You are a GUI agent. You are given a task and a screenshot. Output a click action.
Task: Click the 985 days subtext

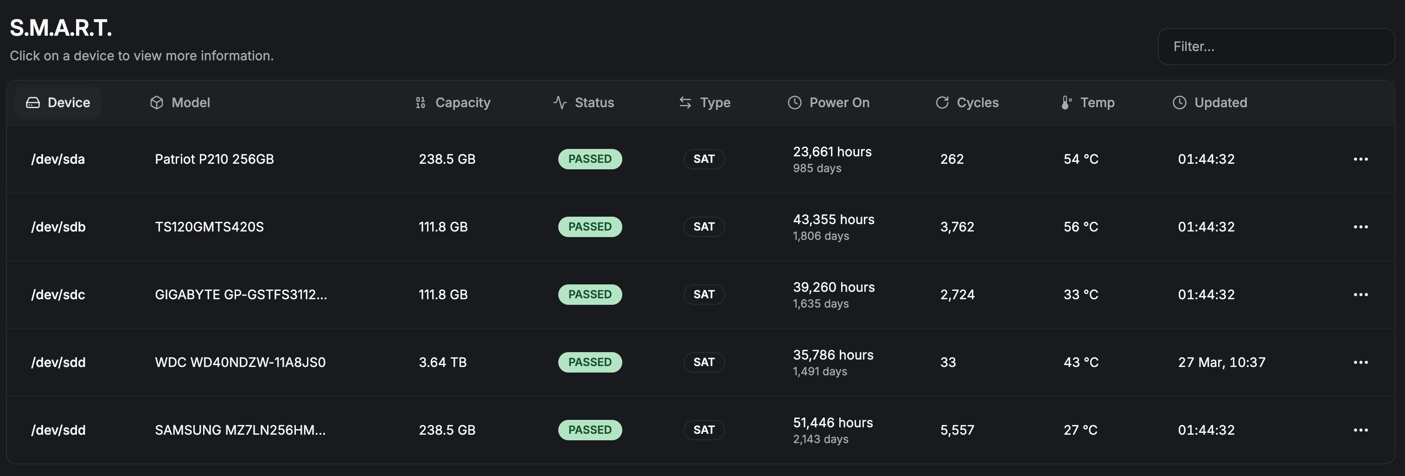click(817, 168)
